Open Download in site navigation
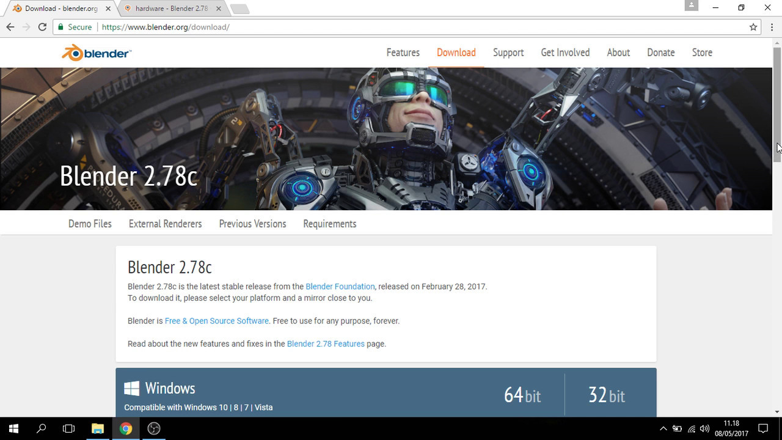Viewport: 782px width, 440px height. pyautogui.click(x=456, y=53)
